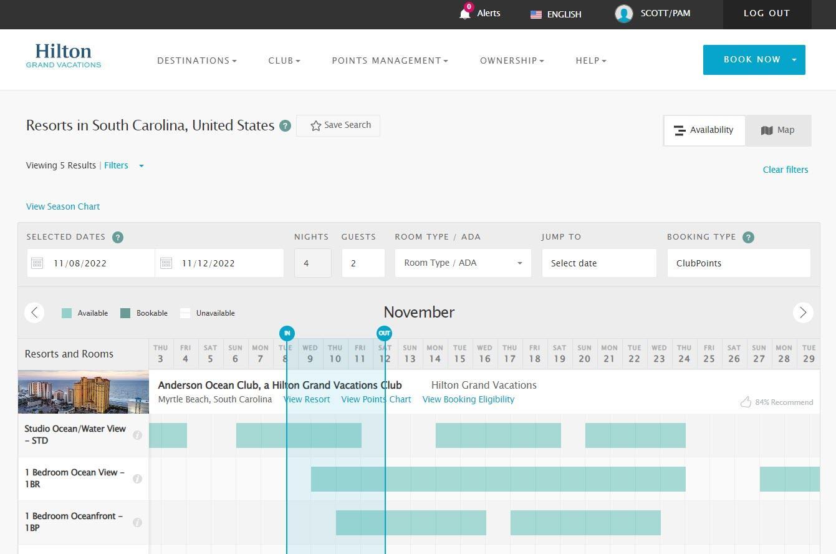836x554 pixels.
Task: Click the Clear filters link
Action: coord(785,170)
